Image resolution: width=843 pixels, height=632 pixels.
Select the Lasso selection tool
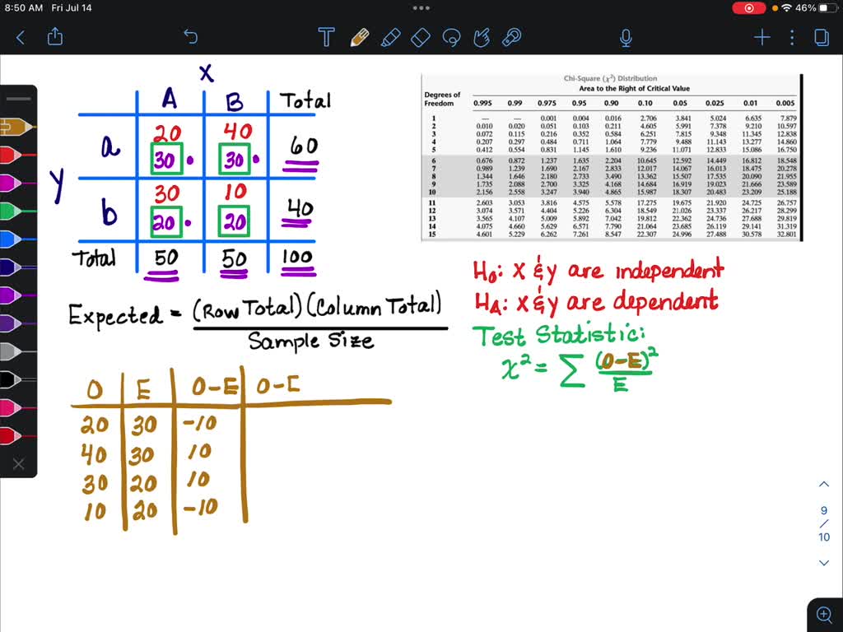[x=450, y=37]
